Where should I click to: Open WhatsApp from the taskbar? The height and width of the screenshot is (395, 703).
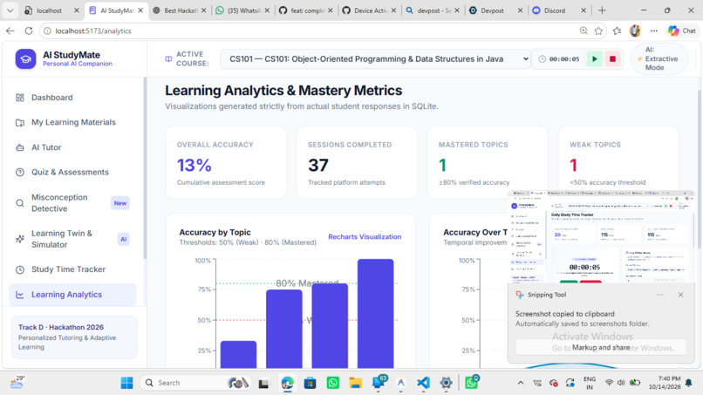pos(332,383)
